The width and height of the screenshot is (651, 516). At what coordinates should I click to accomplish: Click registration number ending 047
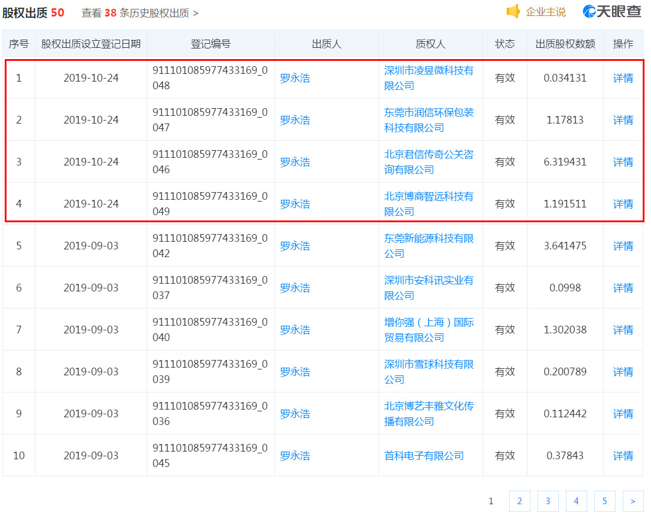click(x=210, y=120)
